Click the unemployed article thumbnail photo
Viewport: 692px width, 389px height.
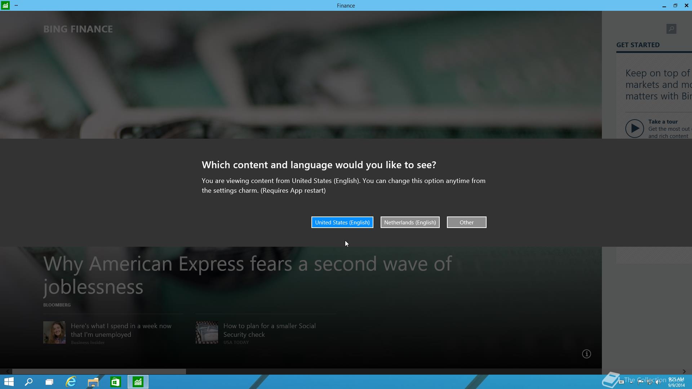pyautogui.click(x=54, y=332)
